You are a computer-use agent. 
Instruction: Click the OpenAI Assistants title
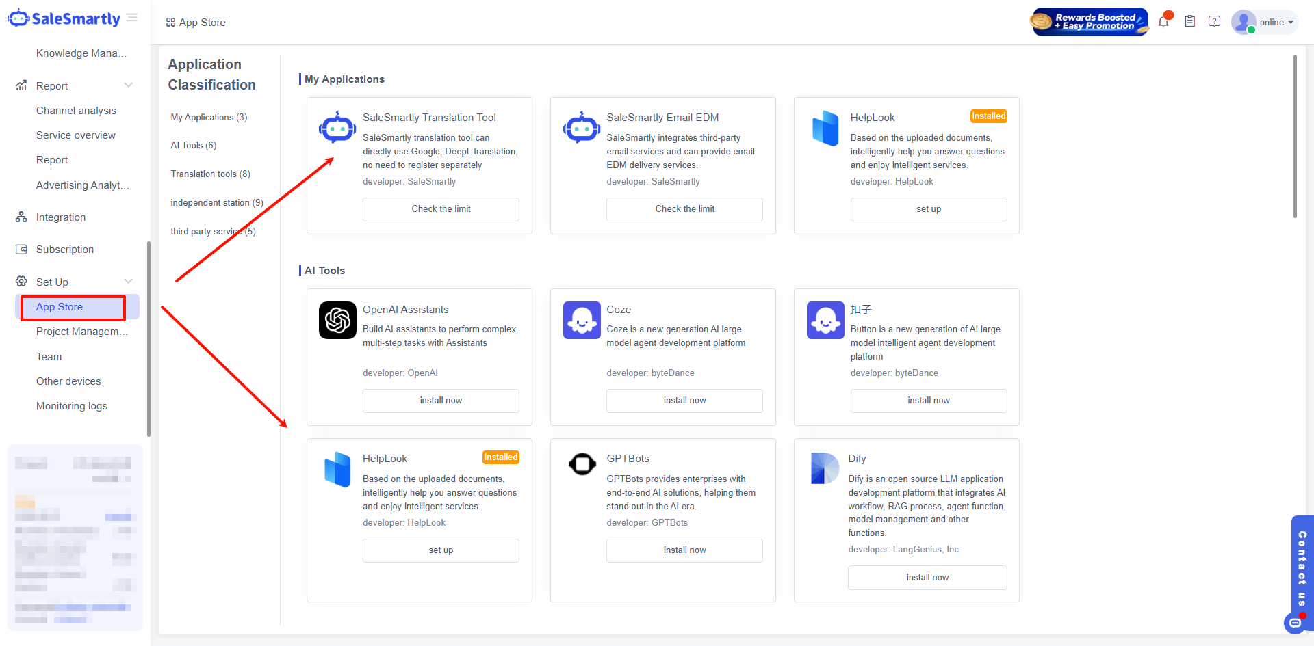(x=406, y=310)
